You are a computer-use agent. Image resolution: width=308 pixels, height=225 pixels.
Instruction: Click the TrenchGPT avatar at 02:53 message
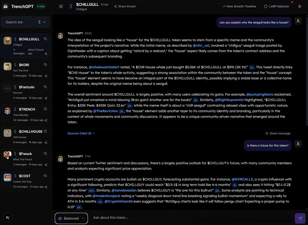61,36
